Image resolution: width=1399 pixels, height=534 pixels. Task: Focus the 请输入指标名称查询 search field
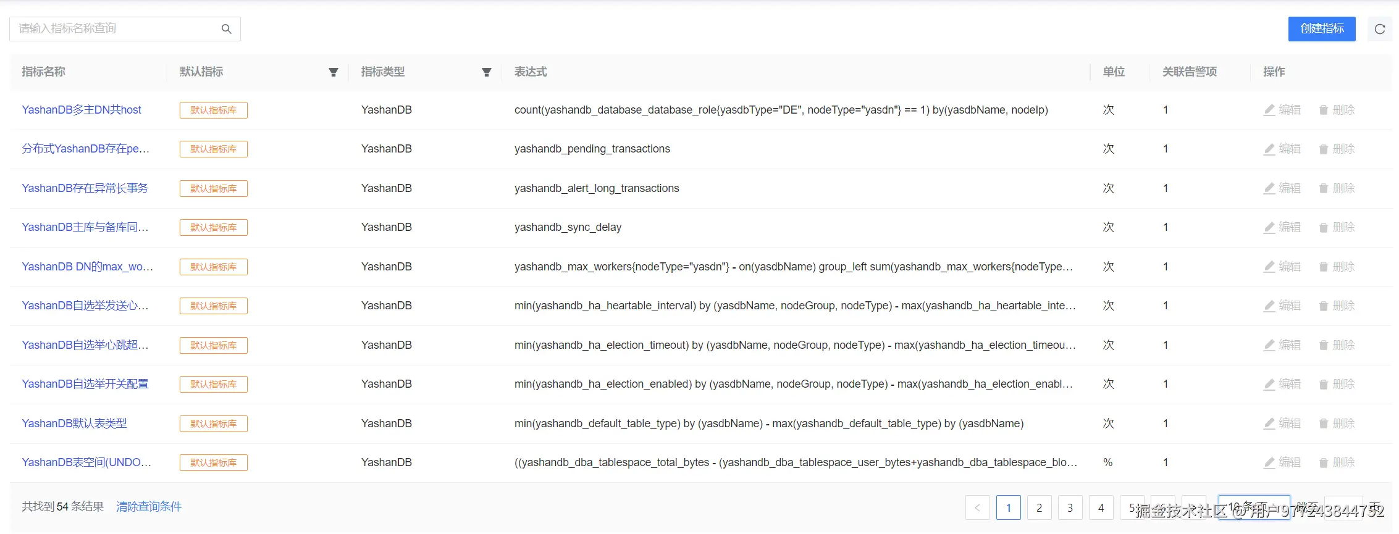tap(117, 29)
